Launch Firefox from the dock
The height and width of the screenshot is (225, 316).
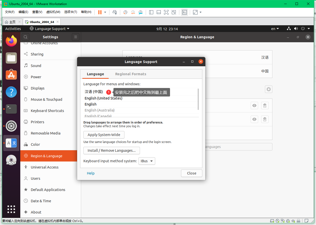(x=11, y=41)
